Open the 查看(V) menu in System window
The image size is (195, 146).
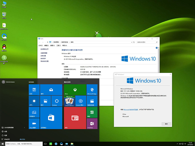(52, 45)
